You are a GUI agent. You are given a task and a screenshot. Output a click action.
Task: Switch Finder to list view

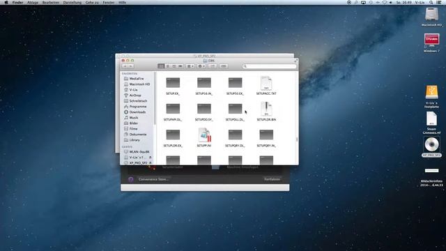(x=167, y=66)
